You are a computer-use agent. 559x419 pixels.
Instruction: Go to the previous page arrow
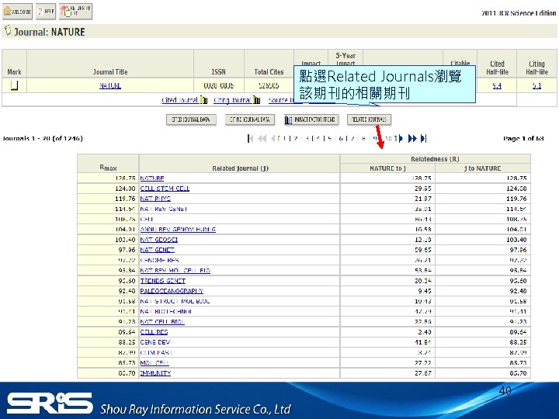(273, 138)
